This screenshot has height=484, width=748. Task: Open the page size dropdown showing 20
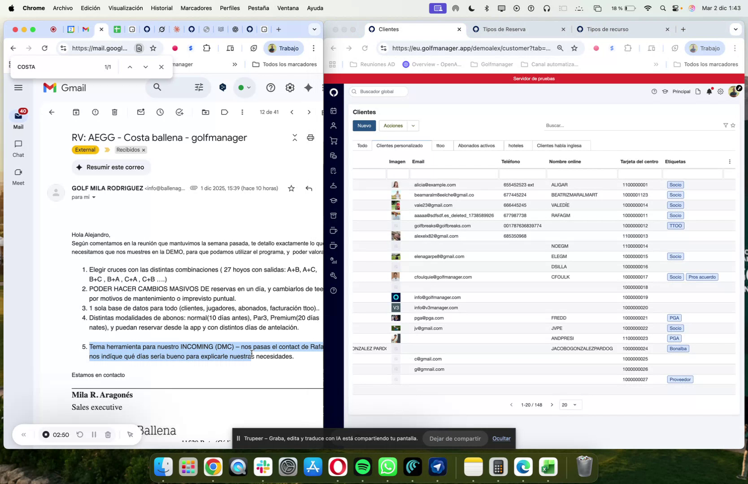(570, 405)
